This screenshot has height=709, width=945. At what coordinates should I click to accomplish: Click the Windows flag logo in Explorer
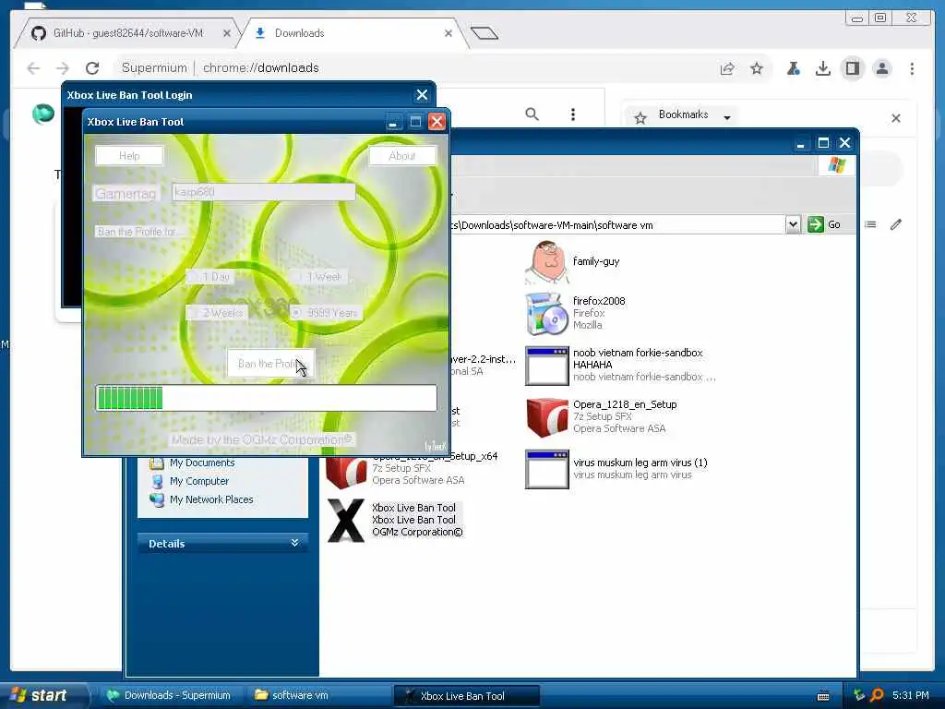(836, 164)
